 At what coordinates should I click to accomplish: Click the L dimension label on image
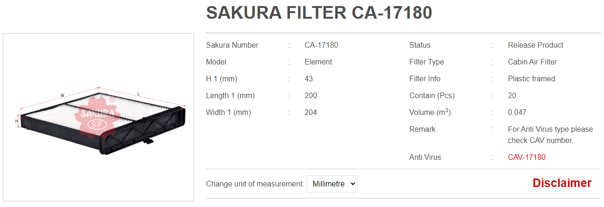pos(138,94)
